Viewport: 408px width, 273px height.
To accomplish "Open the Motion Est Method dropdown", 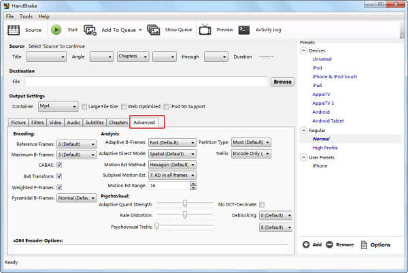I will (x=172, y=165).
